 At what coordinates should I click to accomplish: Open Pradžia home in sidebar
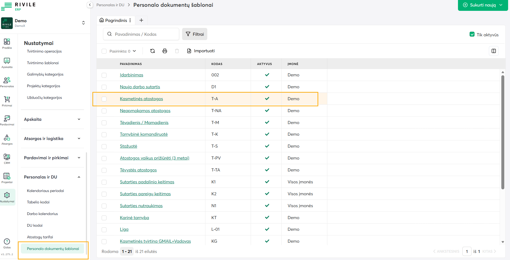[x=7, y=44]
